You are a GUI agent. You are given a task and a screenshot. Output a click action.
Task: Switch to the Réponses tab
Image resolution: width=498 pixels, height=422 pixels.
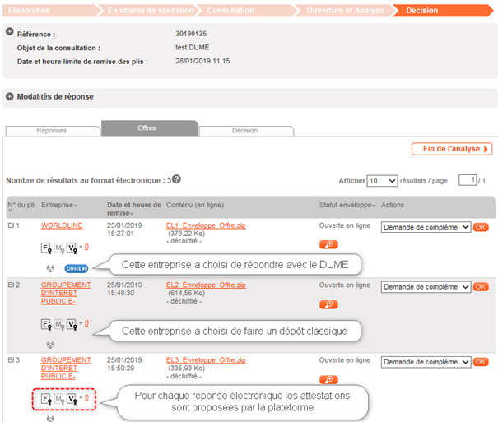click(53, 130)
